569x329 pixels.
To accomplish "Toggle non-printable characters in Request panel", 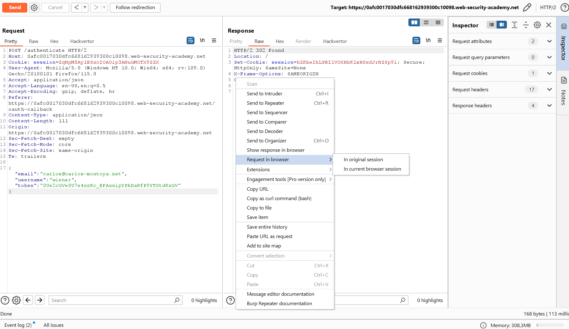I will [202, 40].
